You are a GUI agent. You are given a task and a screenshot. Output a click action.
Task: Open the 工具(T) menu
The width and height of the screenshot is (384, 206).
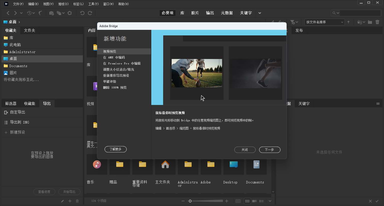93,4
